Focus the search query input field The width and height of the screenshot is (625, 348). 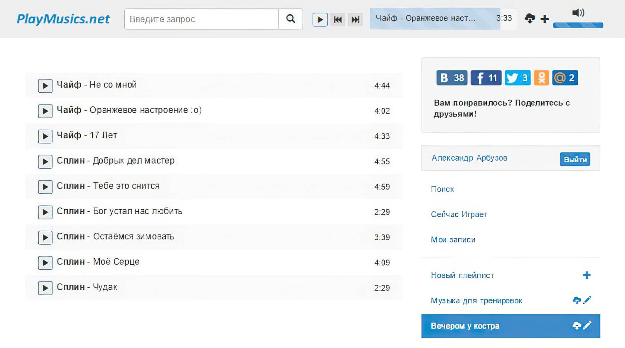(x=201, y=19)
